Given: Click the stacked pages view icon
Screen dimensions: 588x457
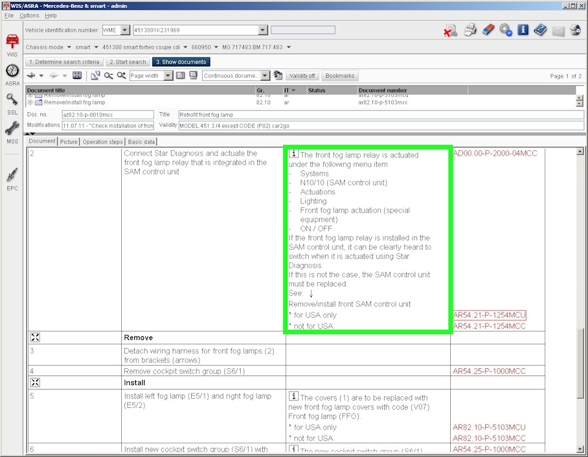Looking at the screenshot, I should tap(194, 75).
